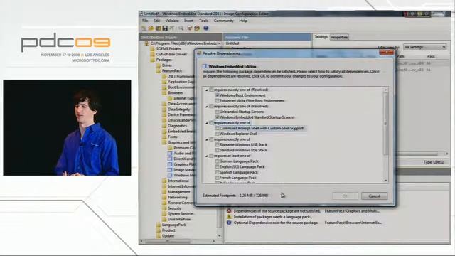Open the Community menu
Screen dimensions: 455x256
coord(224,21)
